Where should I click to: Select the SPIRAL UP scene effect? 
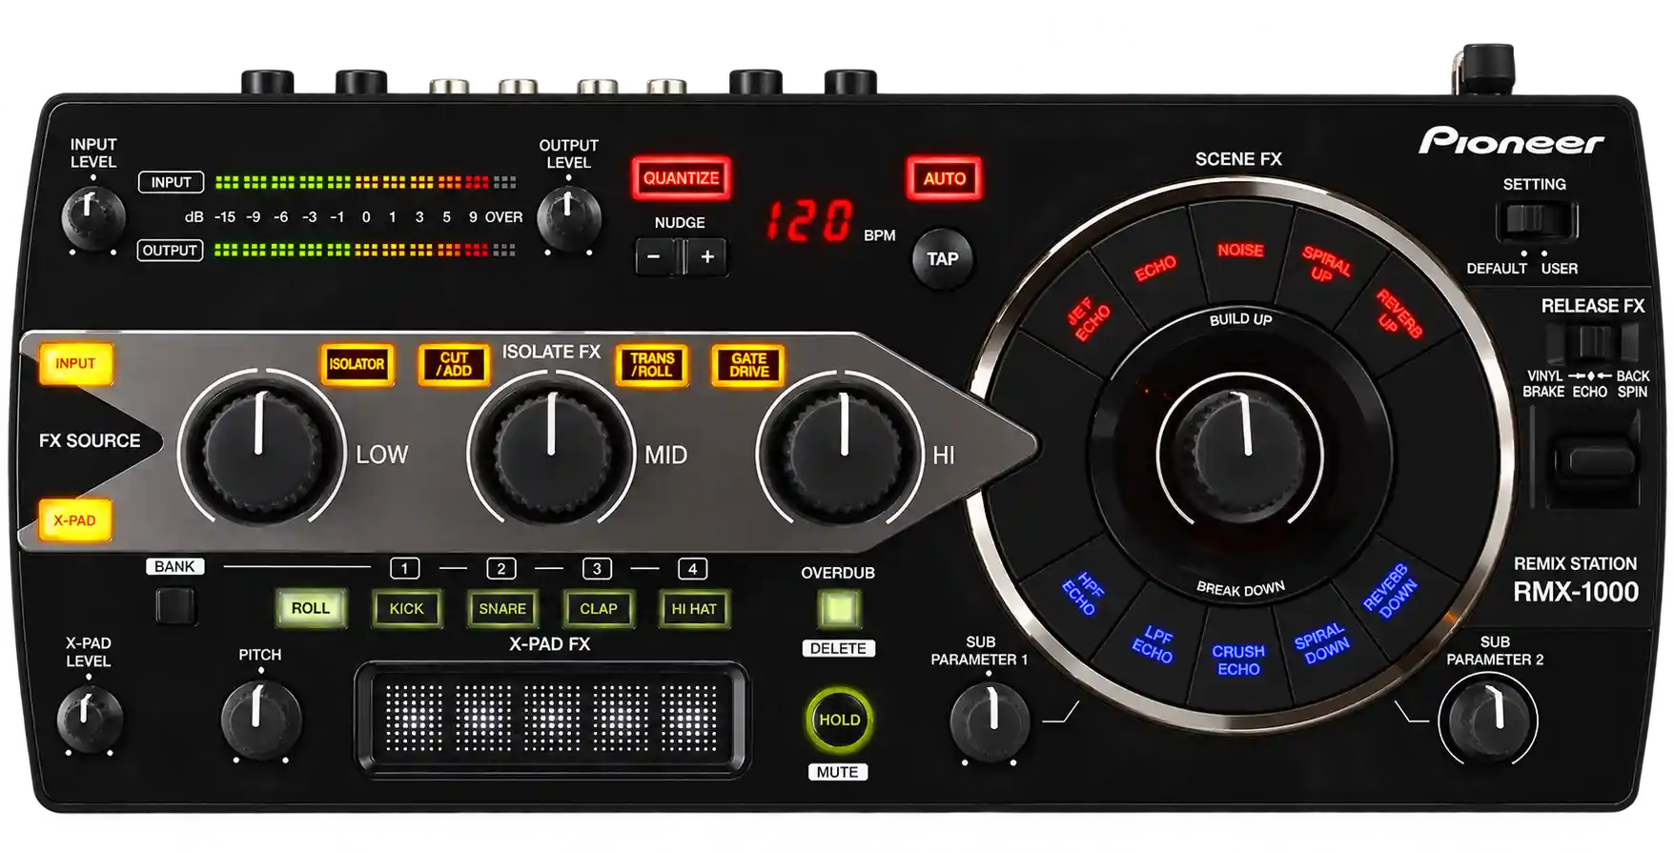point(1325,262)
